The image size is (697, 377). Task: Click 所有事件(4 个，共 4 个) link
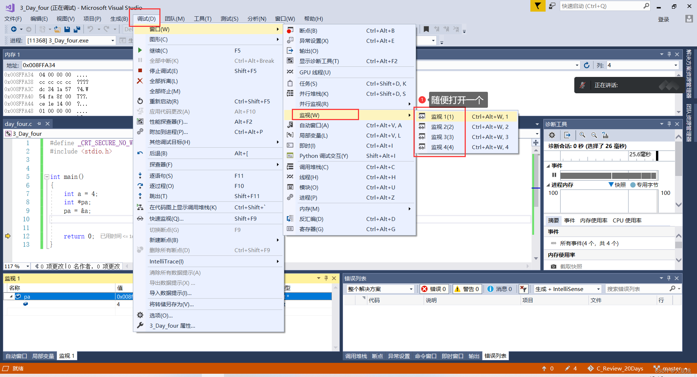(589, 243)
